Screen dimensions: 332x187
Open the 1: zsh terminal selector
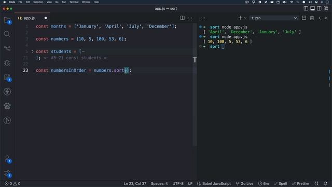(x=274, y=18)
